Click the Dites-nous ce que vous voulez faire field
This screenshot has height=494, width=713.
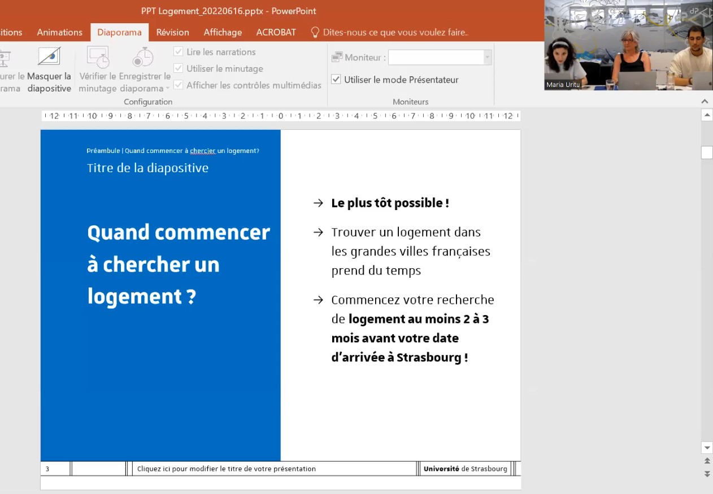(x=395, y=32)
